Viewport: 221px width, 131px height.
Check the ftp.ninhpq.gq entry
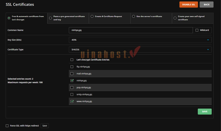point(72,67)
